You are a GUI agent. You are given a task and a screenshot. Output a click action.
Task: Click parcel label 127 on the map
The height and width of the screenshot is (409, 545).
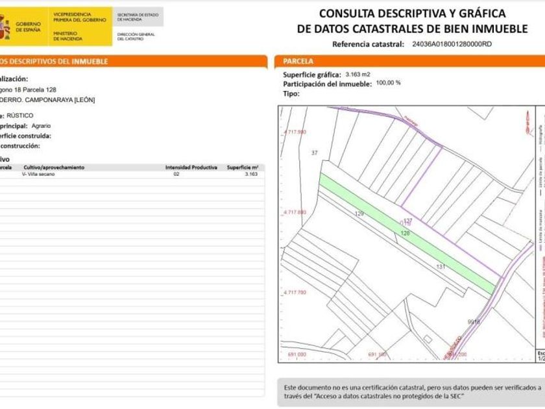407,221
